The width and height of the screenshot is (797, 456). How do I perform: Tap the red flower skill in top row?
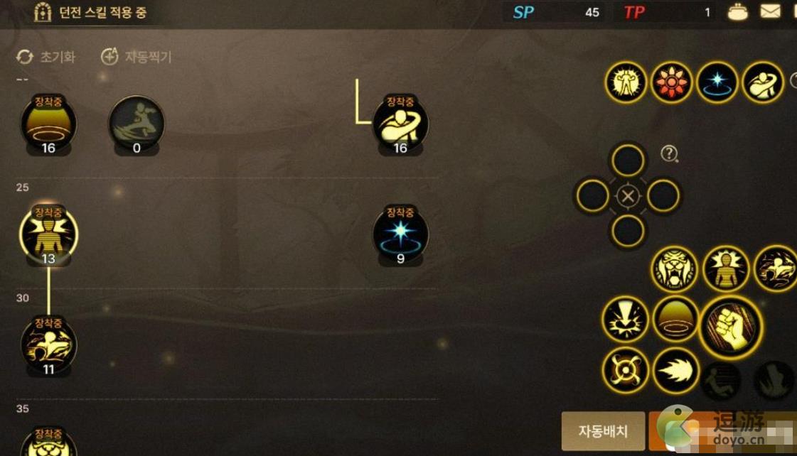[671, 82]
